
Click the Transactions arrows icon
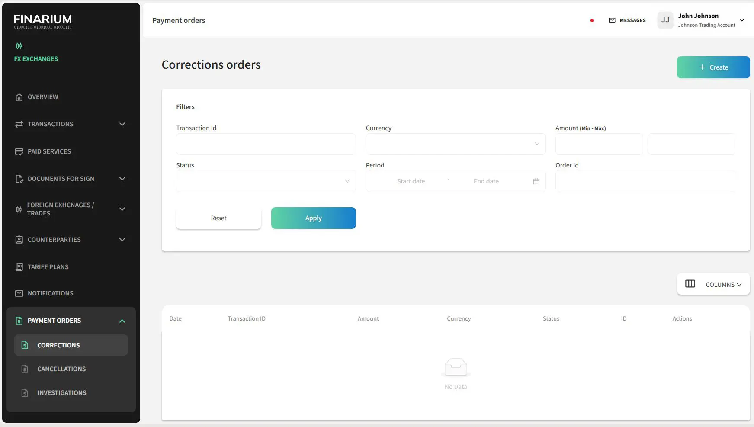click(19, 124)
